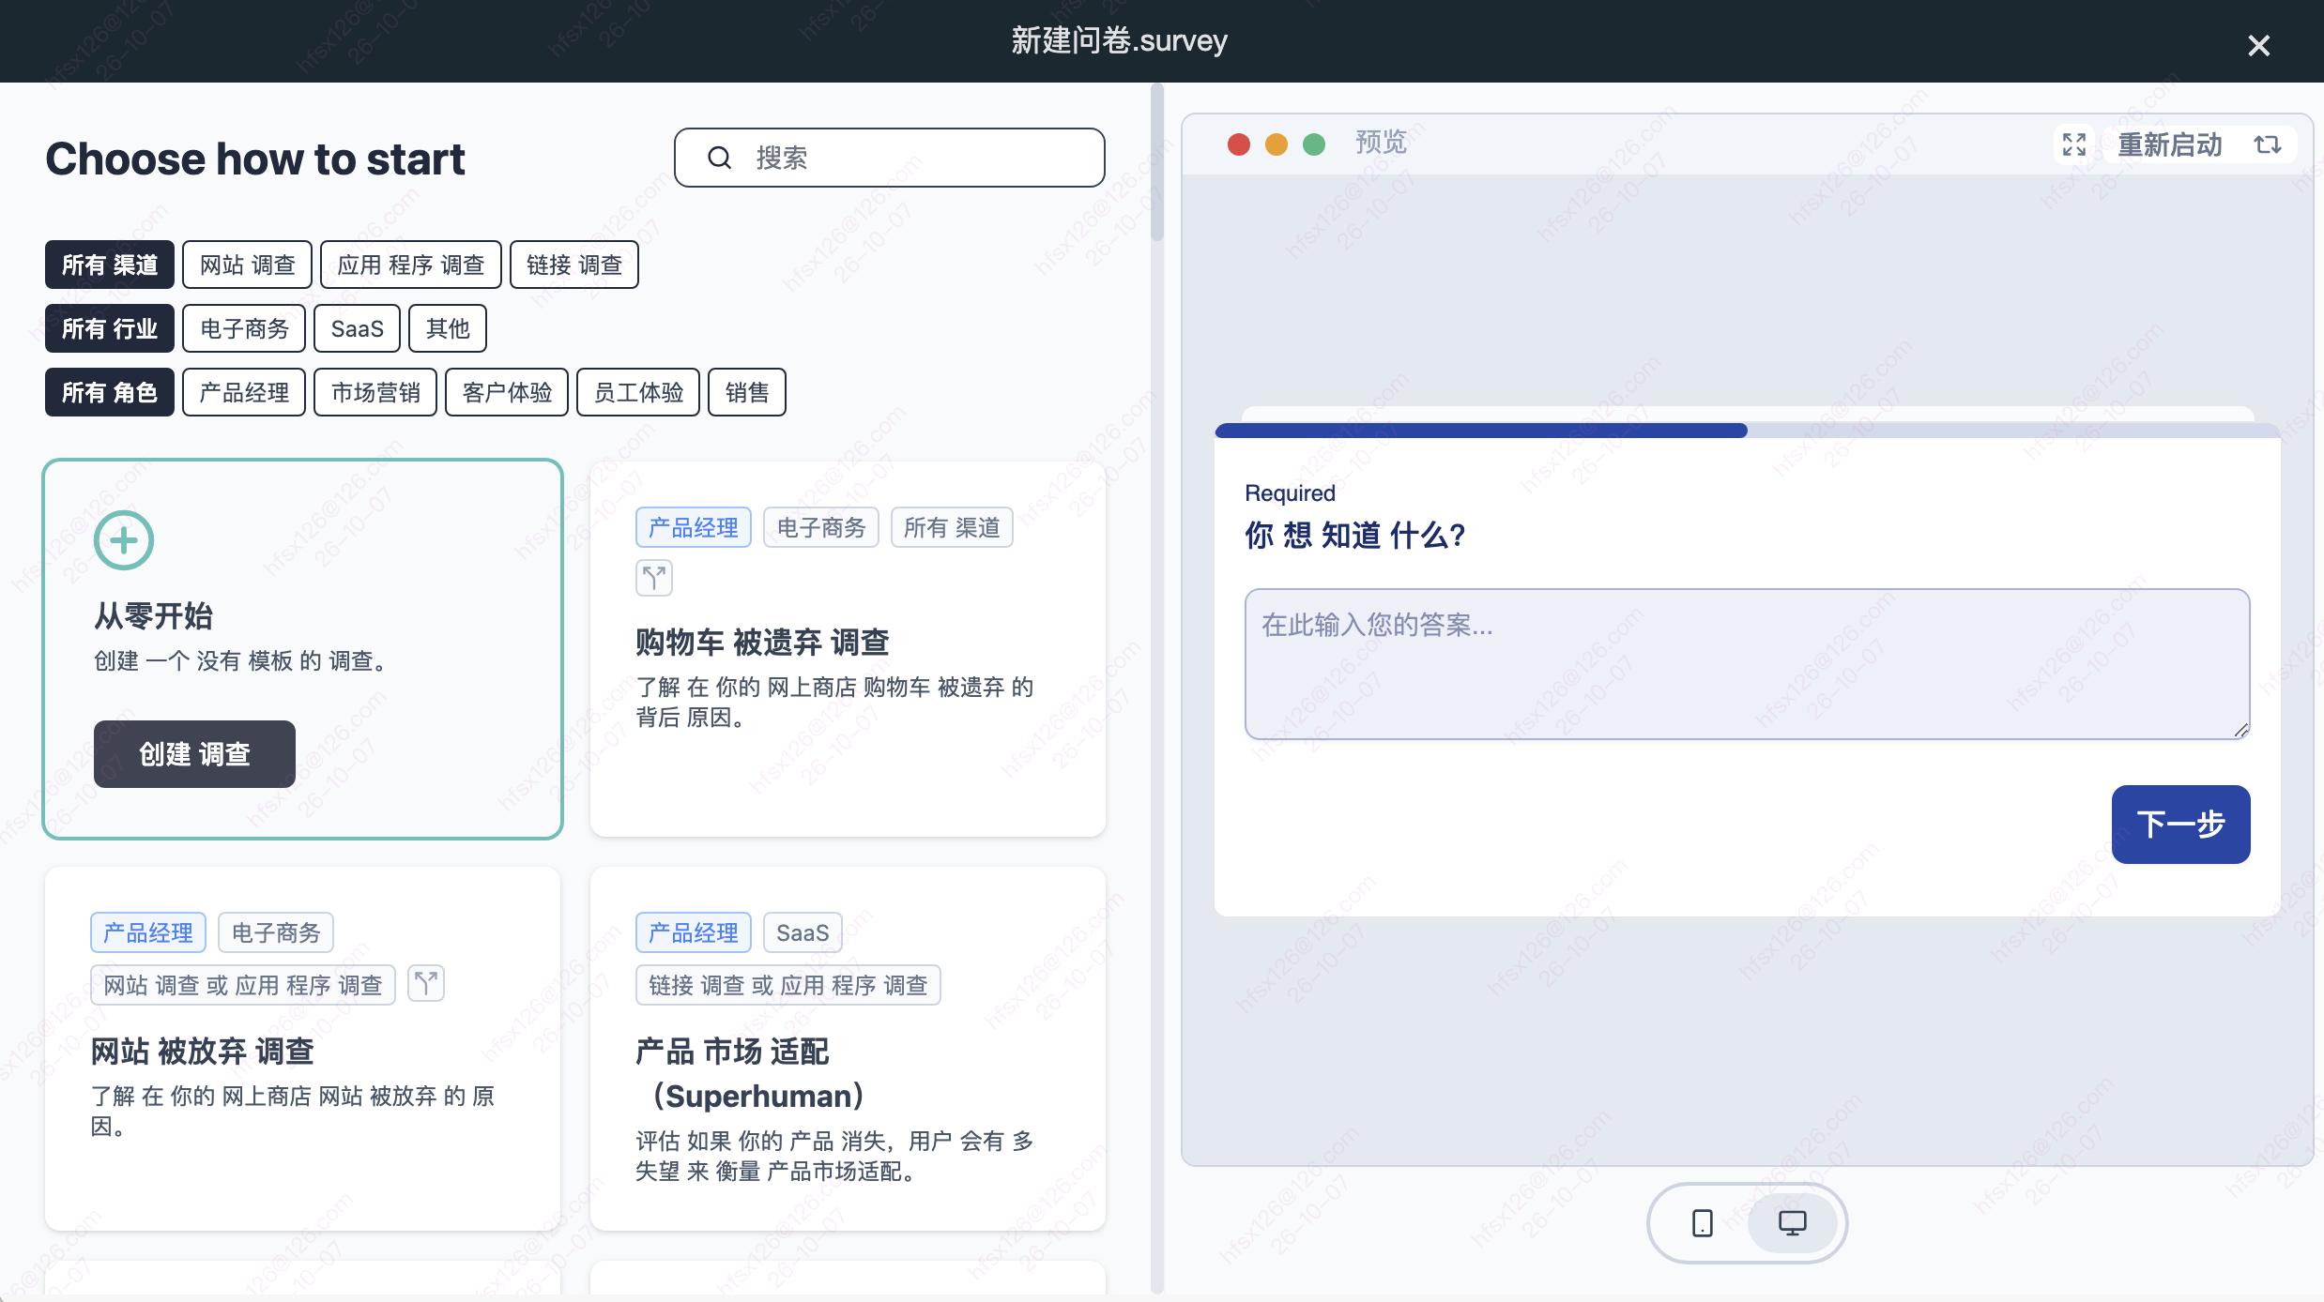
Task: Select the 所有 角色 filter
Action: [110, 392]
